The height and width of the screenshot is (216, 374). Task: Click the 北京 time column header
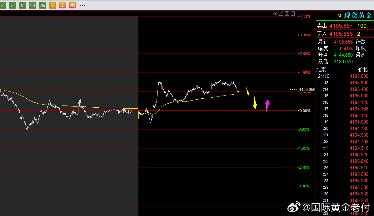click(x=321, y=70)
